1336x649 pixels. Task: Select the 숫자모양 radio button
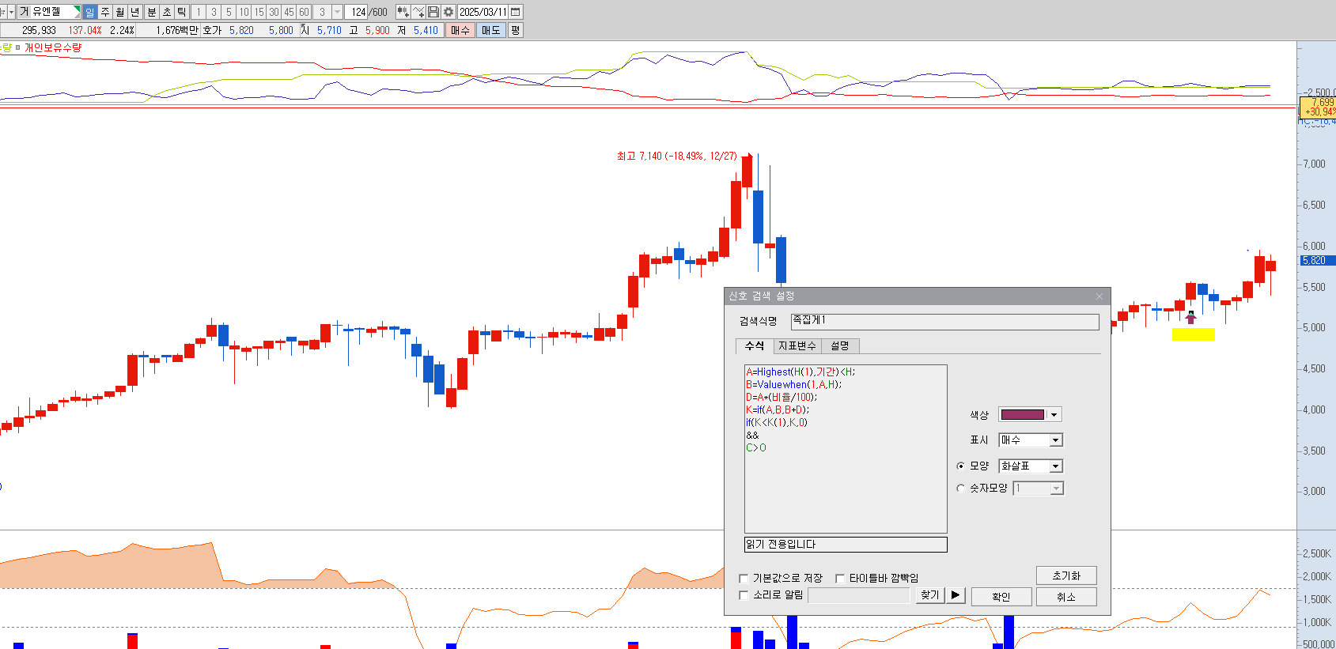(961, 489)
